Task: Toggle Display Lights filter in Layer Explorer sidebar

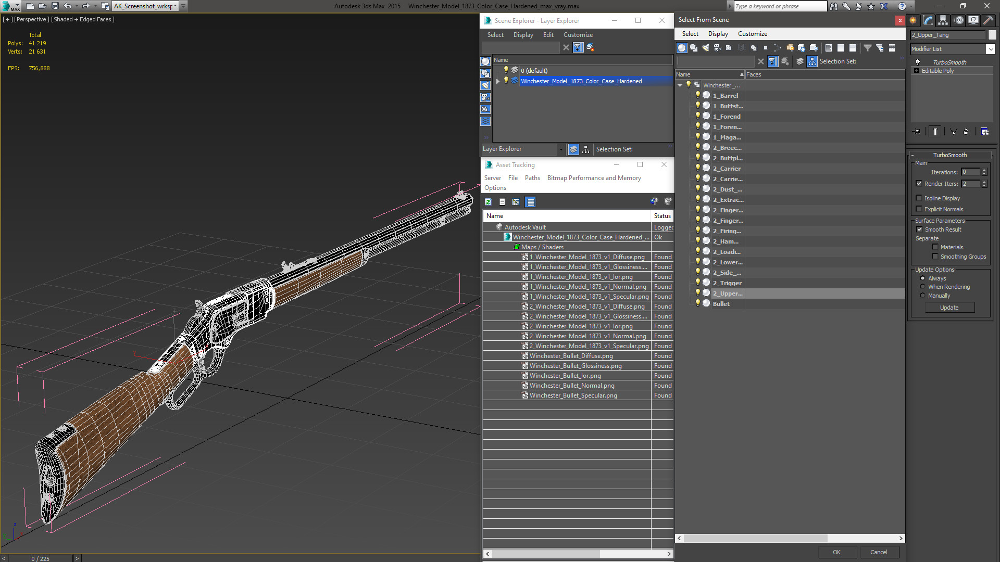Action: coord(485,85)
